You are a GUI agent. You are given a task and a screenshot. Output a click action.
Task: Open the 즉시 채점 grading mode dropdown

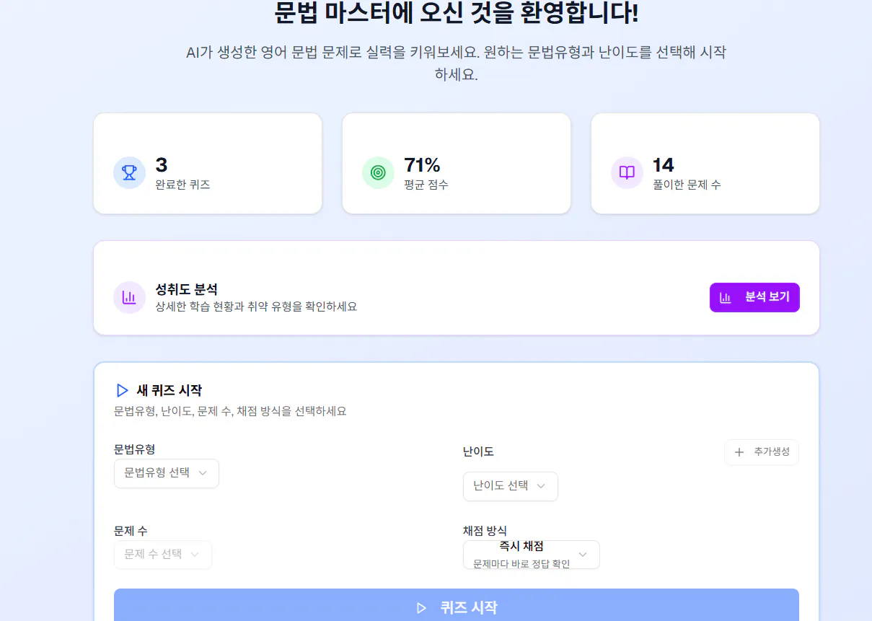pos(531,555)
